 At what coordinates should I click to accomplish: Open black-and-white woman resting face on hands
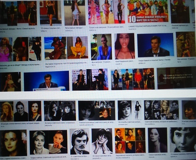[x=102, y=141]
